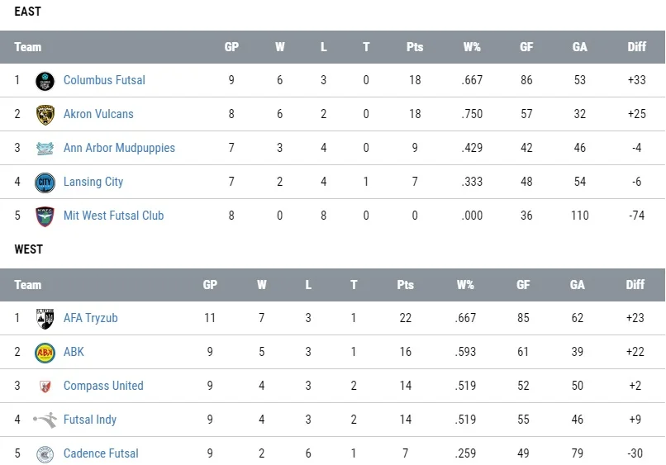Screen dimensions: 666x465
Task: Click the AFA Tryzub team logo
Action: [45, 319]
